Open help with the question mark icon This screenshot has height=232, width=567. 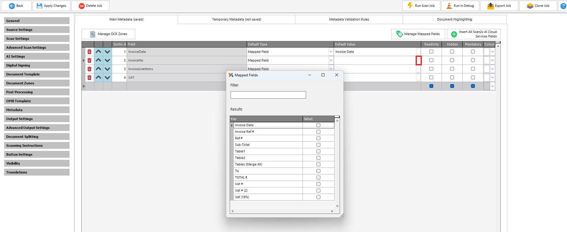(563, 6)
